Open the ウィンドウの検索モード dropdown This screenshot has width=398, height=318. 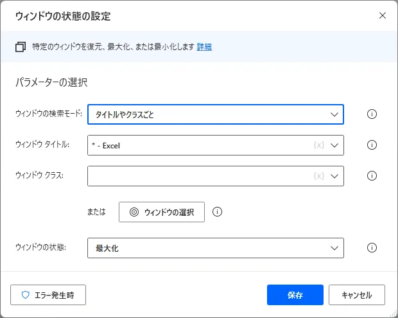215,114
